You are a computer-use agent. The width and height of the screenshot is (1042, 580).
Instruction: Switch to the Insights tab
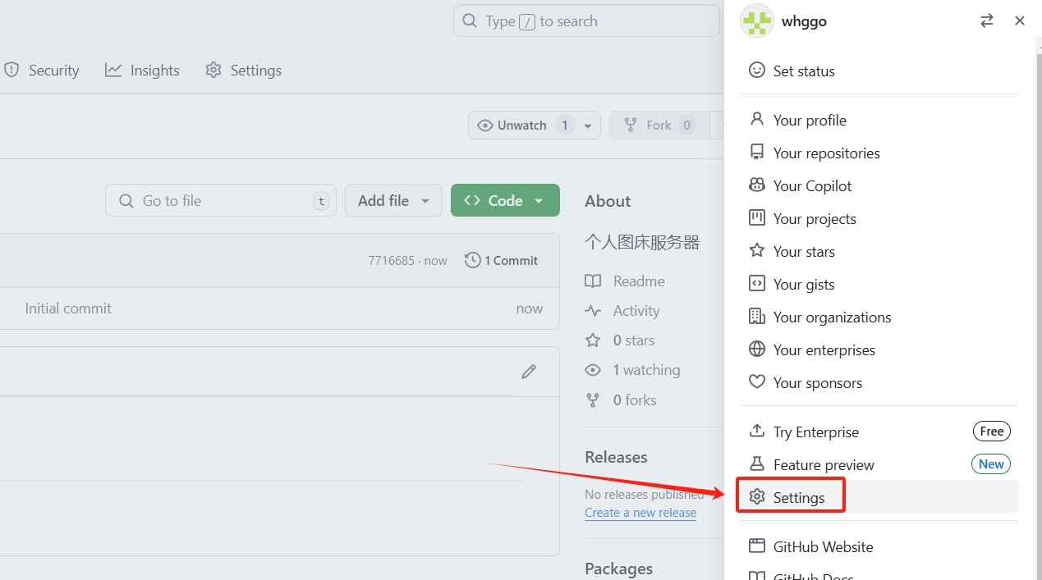(x=142, y=71)
